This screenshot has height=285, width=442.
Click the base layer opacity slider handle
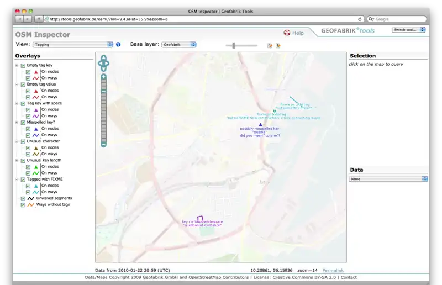[234, 45]
